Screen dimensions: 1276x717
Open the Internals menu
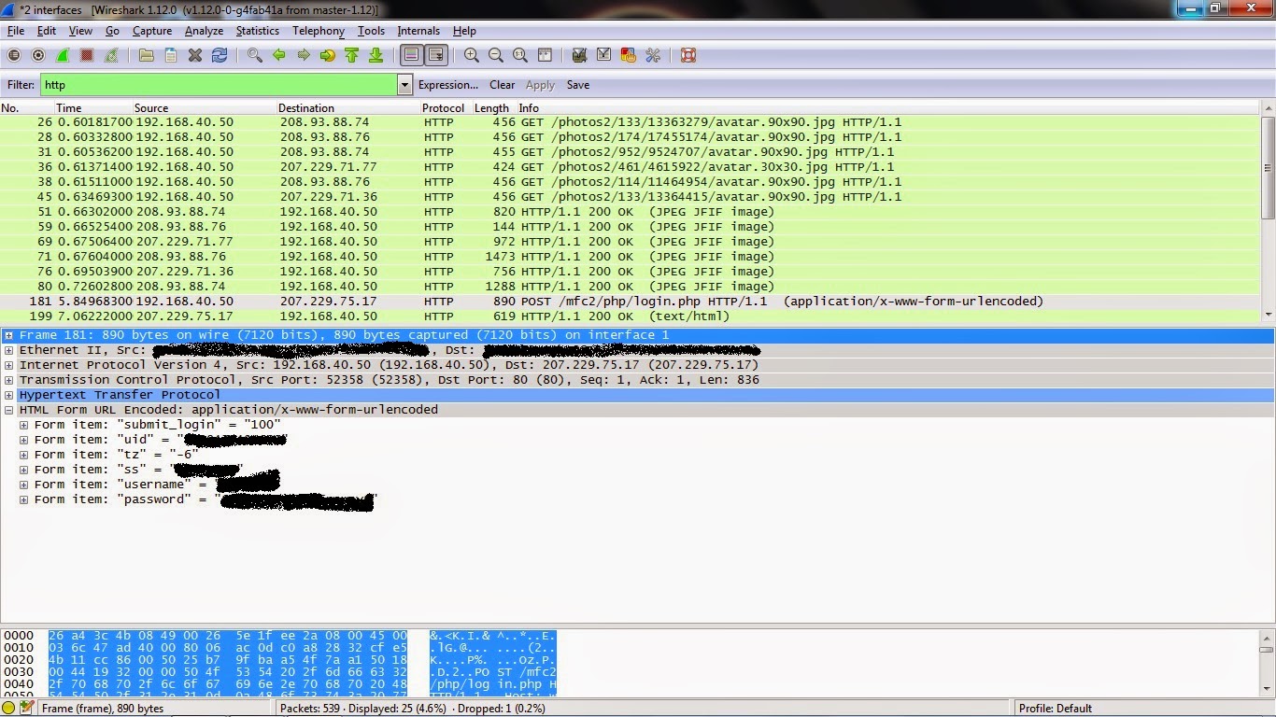pyautogui.click(x=418, y=31)
